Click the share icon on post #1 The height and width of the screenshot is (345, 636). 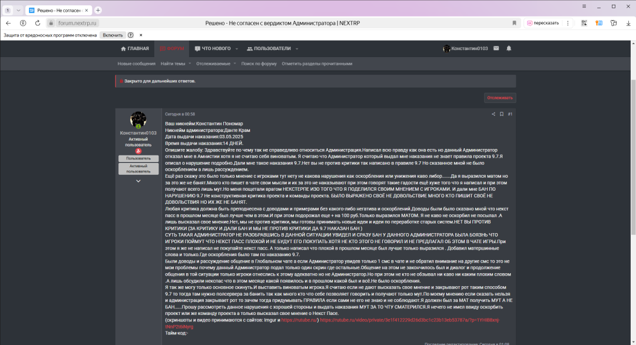tap(493, 114)
